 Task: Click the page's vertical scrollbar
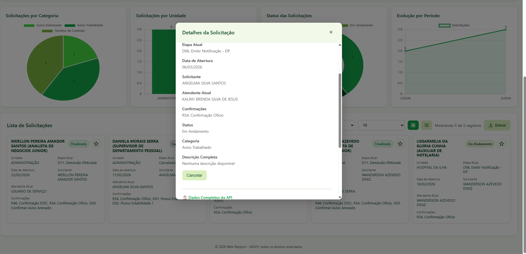point(524,165)
